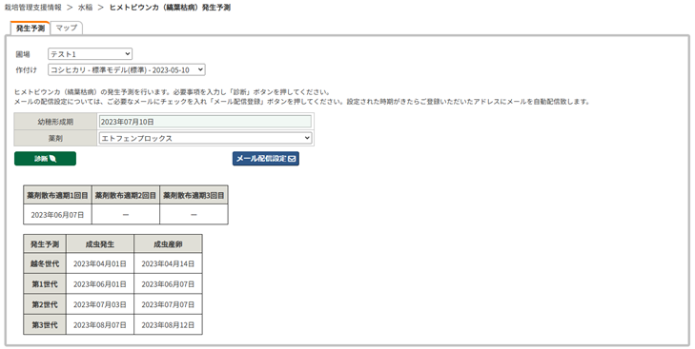
Task: Click 栽培管理支援情報 breadcrumb link
Action: click(x=32, y=8)
